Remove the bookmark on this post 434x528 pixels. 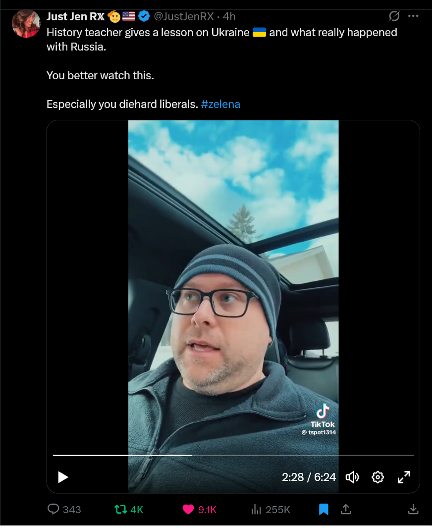(324, 510)
